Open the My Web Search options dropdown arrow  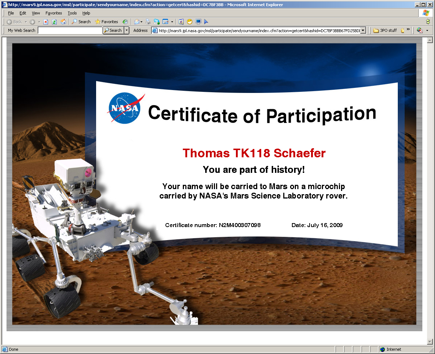pyautogui.click(x=126, y=31)
